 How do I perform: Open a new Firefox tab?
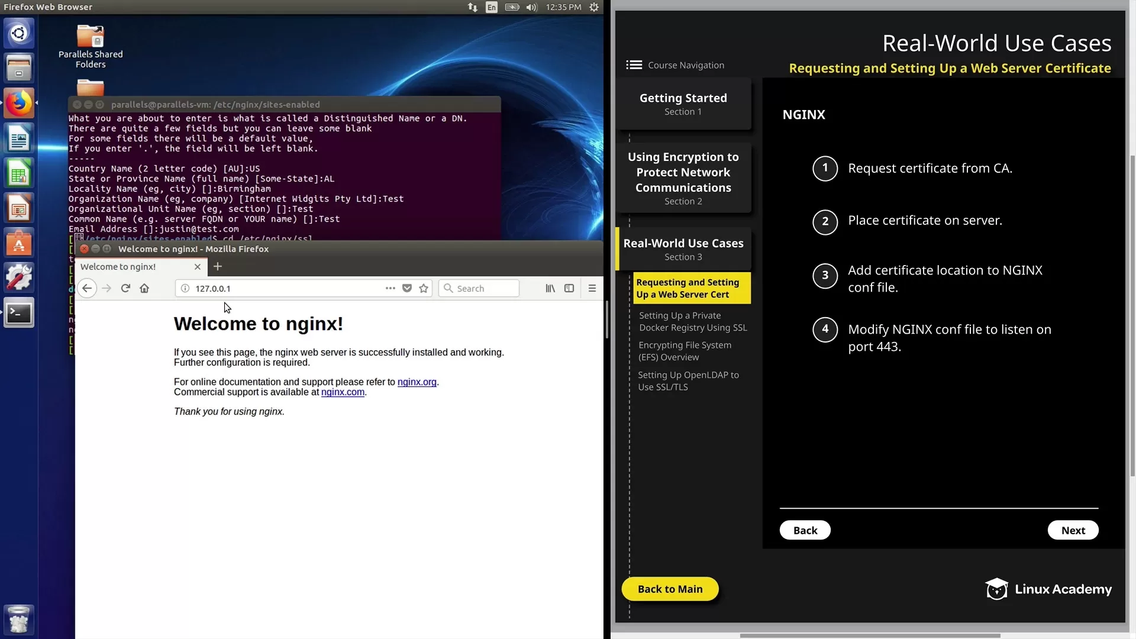click(218, 266)
